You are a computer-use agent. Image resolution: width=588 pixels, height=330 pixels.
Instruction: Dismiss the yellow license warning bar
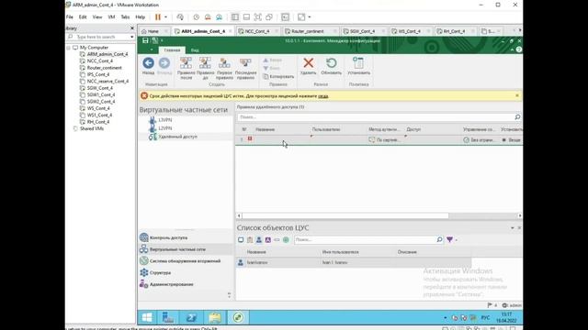coord(517,95)
